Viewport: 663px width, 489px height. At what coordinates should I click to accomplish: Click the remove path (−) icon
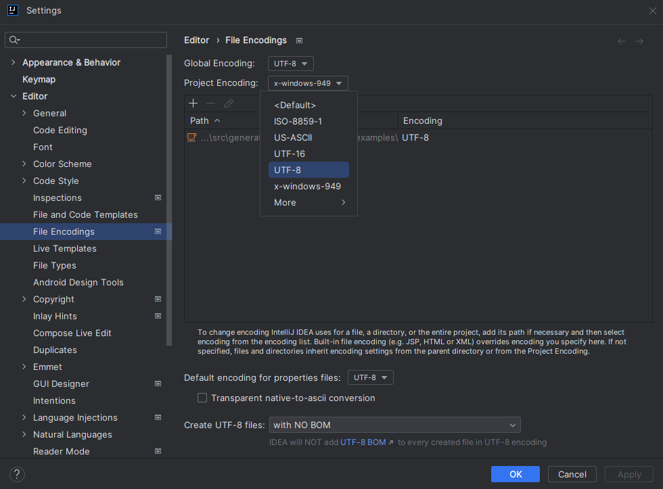tap(211, 103)
